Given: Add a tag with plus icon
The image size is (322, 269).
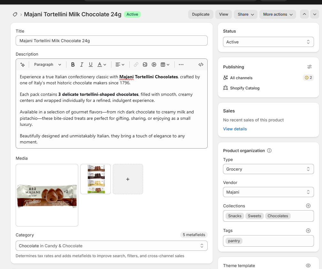Looking at the screenshot, I should (308, 231).
